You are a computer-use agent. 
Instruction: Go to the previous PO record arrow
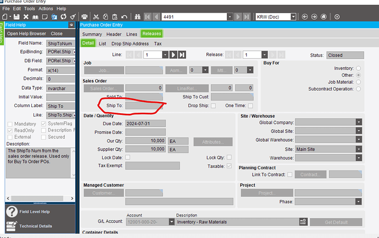[156, 16]
